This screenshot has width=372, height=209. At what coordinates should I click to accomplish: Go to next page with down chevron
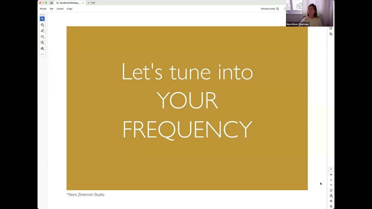pyautogui.click(x=331, y=185)
